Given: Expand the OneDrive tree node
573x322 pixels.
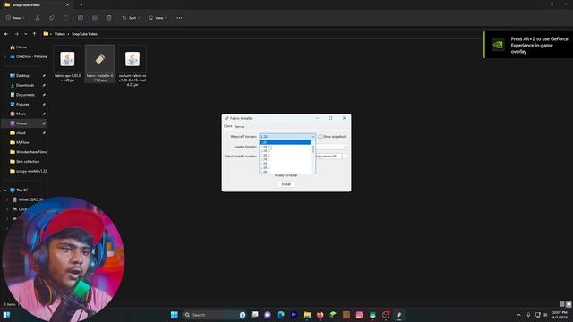Looking at the screenshot, I should coord(4,56).
